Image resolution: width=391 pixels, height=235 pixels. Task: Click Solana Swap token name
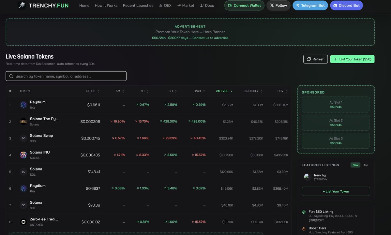[41, 136]
